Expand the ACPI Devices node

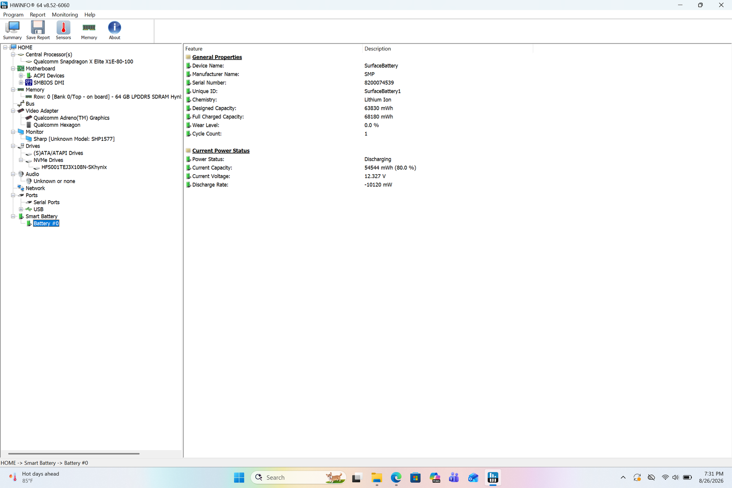pyautogui.click(x=21, y=75)
